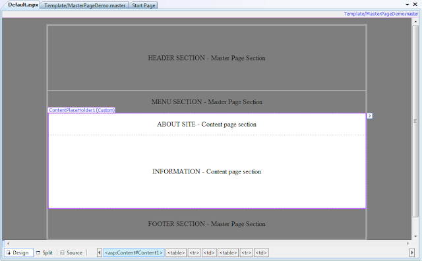Open the Template/MasterPageDemo.master tab
The height and width of the screenshot is (261, 422).
pos(84,5)
